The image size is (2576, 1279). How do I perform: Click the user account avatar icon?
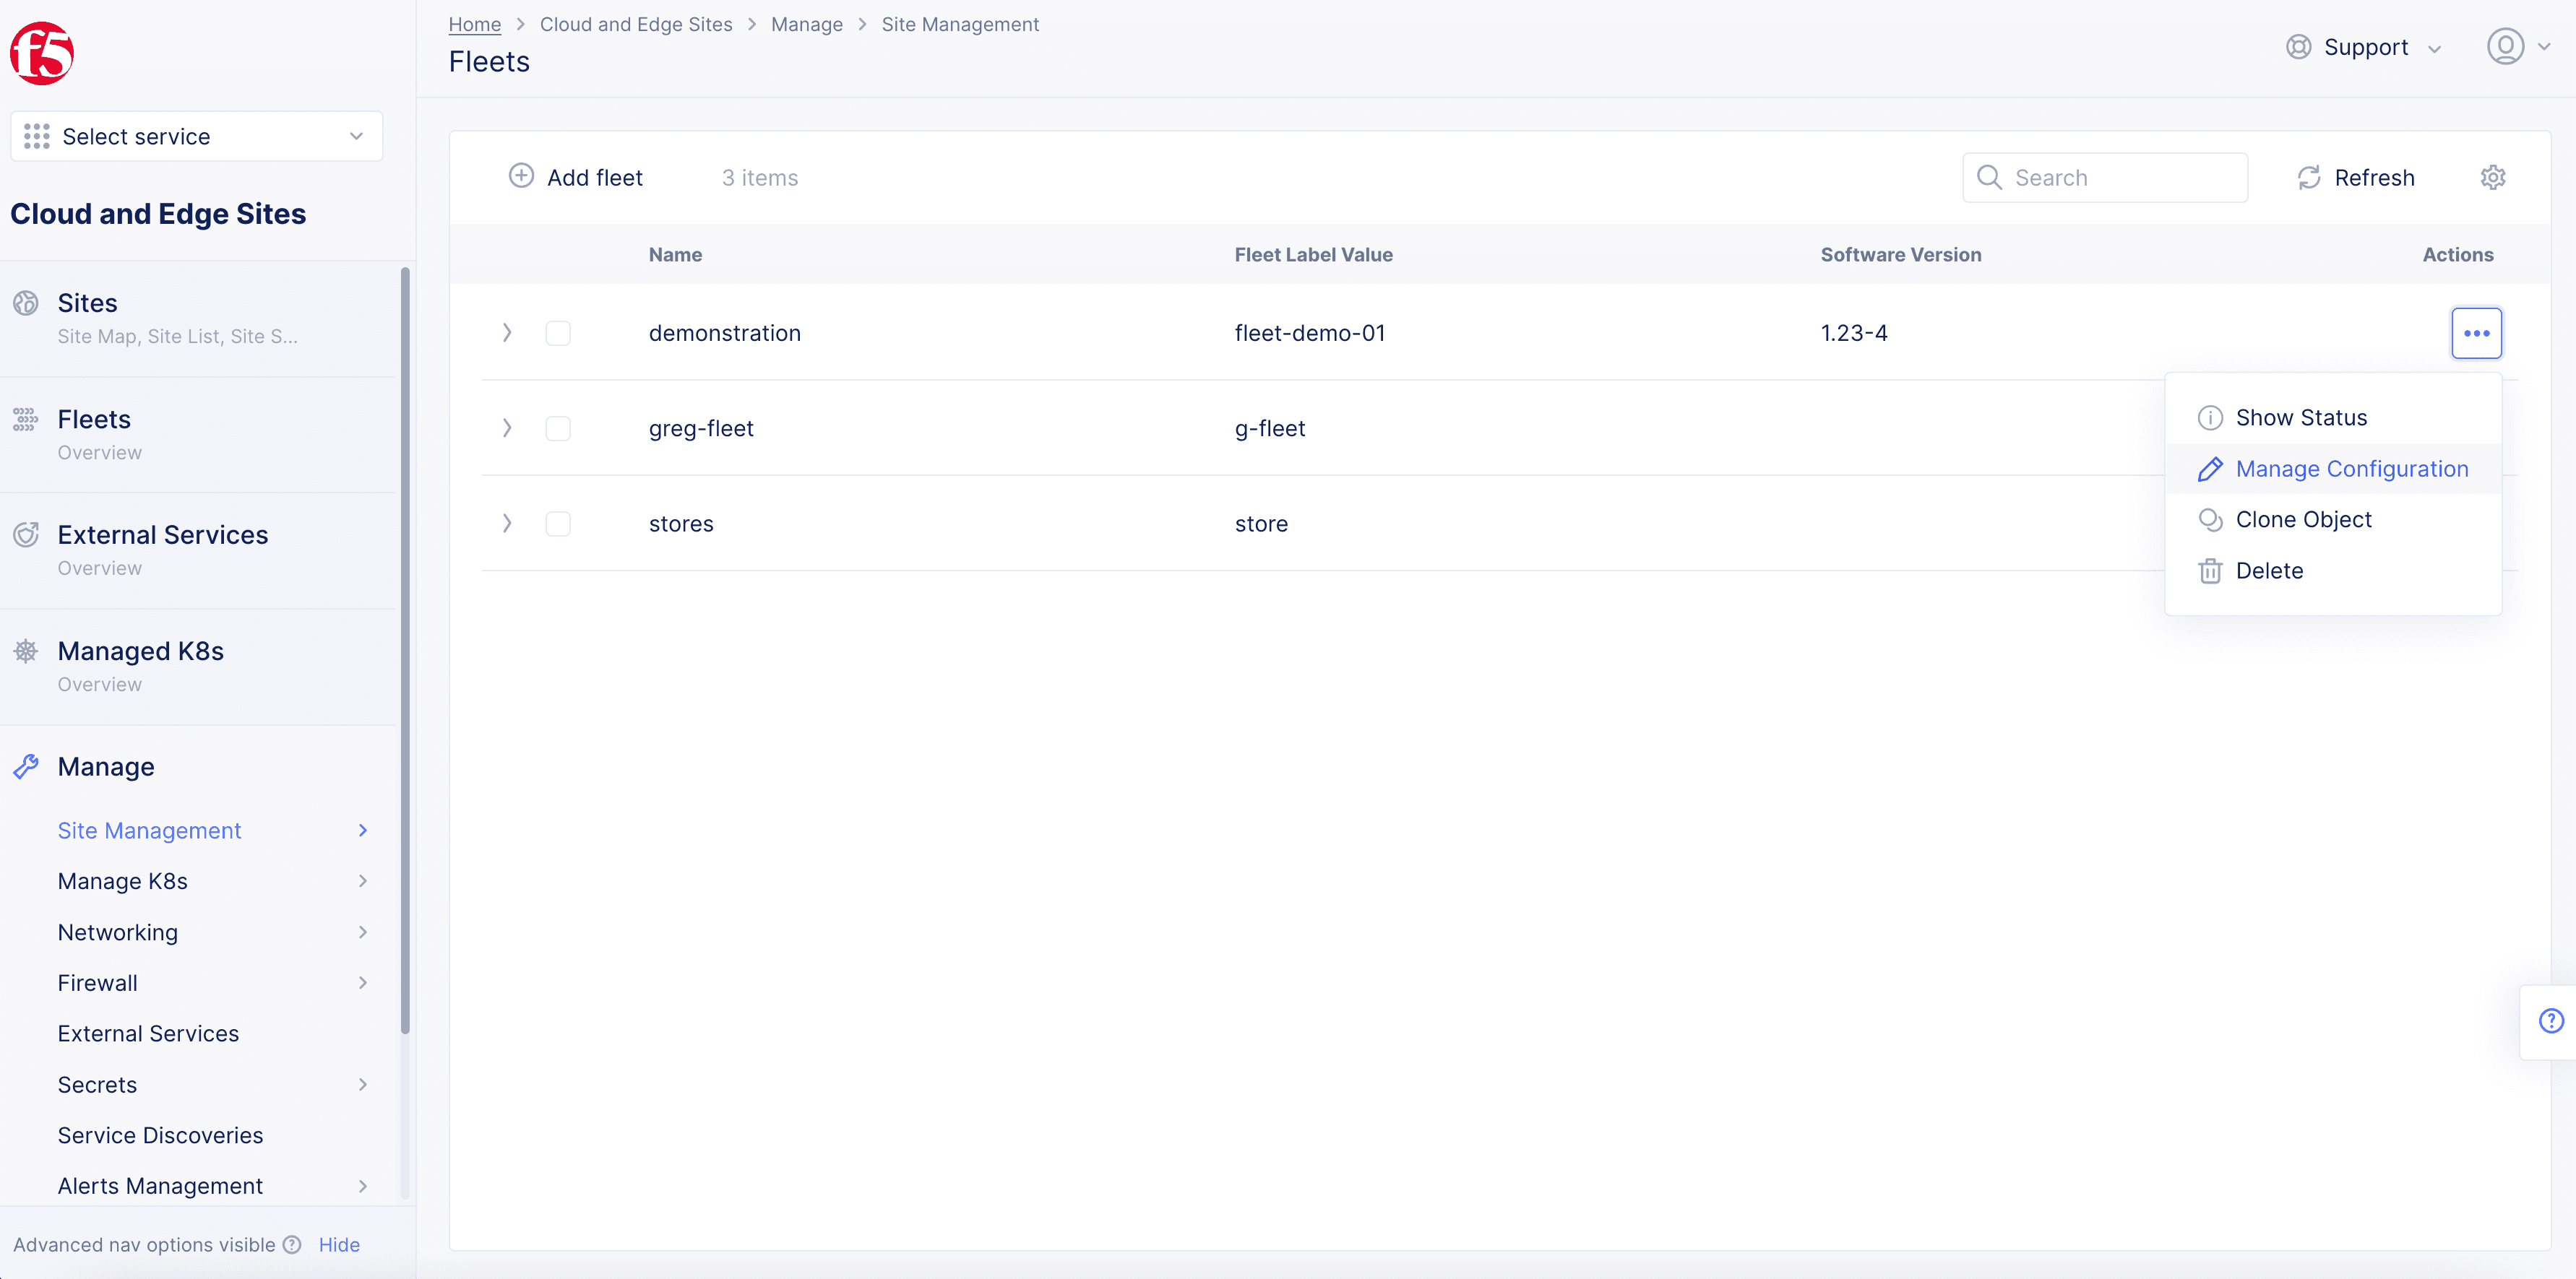pyautogui.click(x=2505, y=47)
